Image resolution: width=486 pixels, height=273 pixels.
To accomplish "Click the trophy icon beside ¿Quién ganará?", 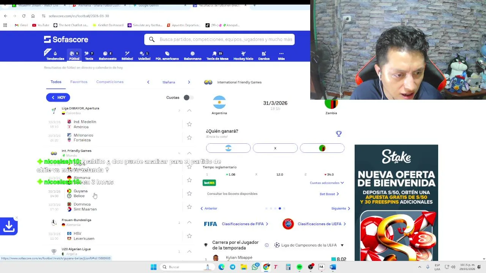I will tap(339, 133).
